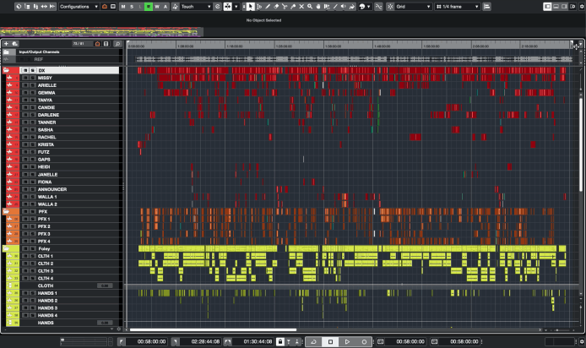Open the Grid snap type dropdown
Viewport: 586px width, 348px height.
tap(412, 6)
